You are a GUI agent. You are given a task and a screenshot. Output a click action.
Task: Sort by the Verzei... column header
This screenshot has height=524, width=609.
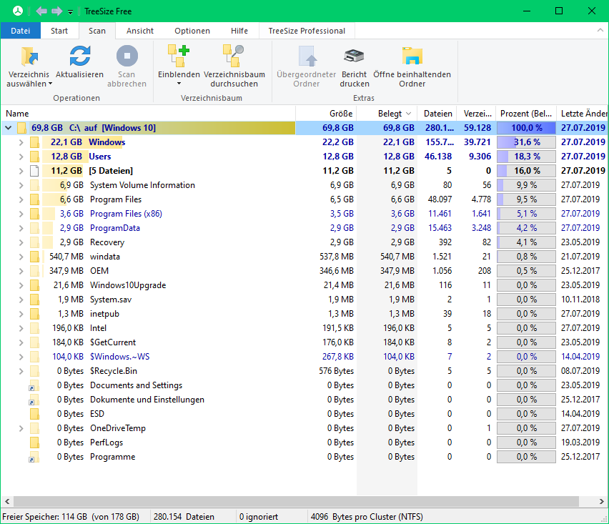(x=477, y=114)
